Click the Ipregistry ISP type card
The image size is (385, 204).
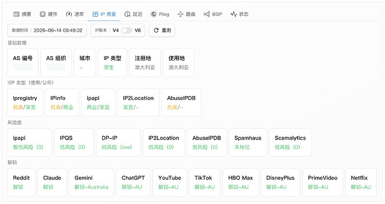tap(25, 102)
